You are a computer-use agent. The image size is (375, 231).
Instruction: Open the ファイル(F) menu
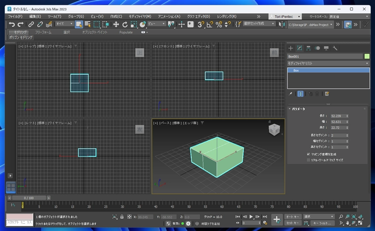[x=15, y=16]
